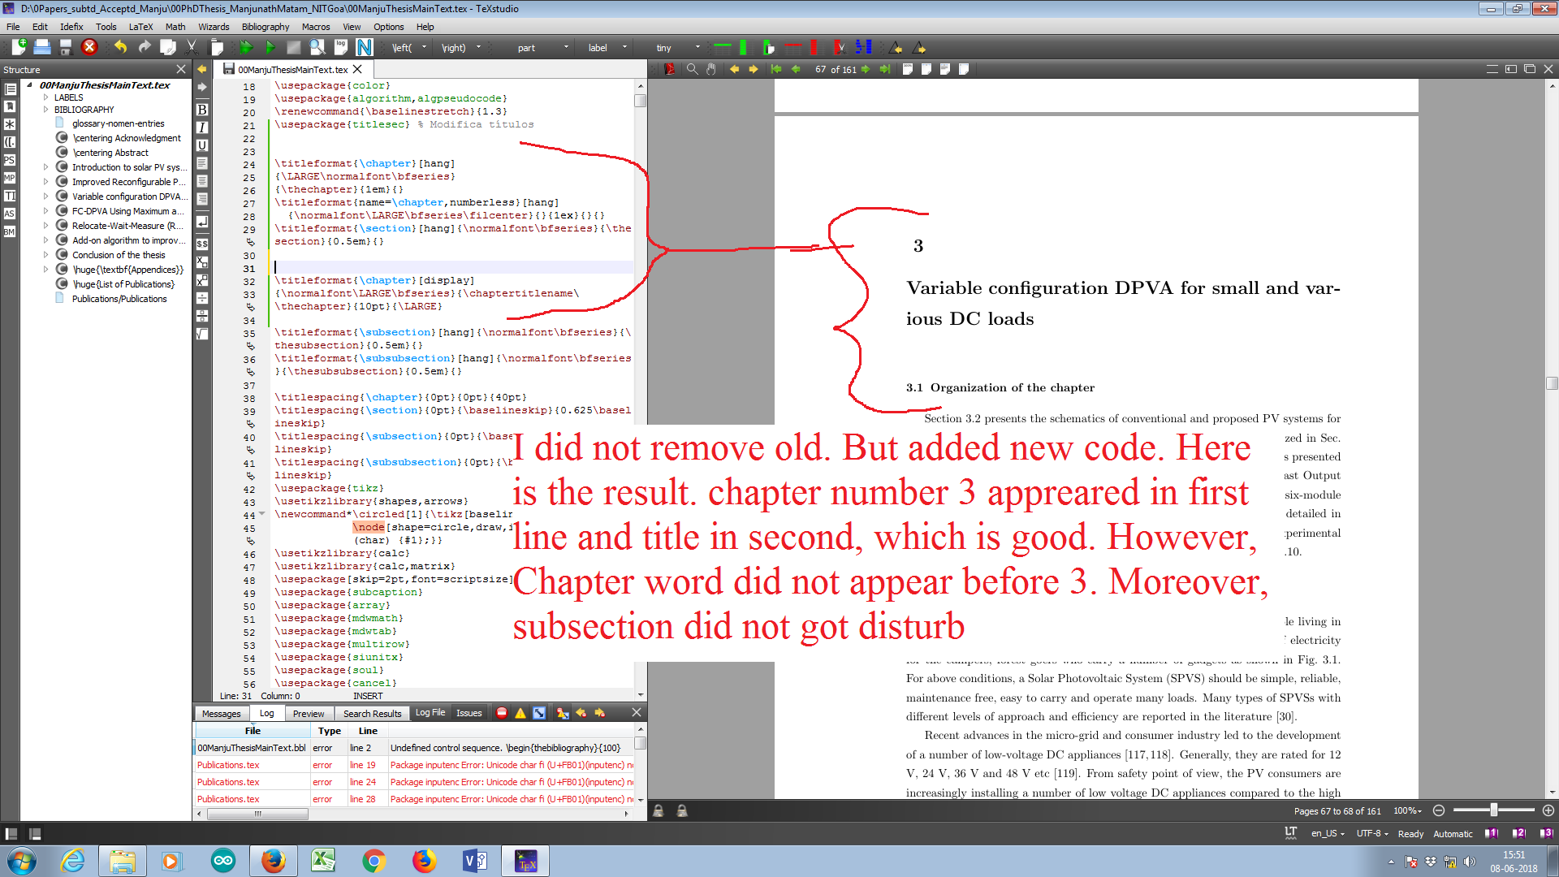Click the magnifier View PDF toolbar icon
1559x877 pixels.
coord(317,47)
